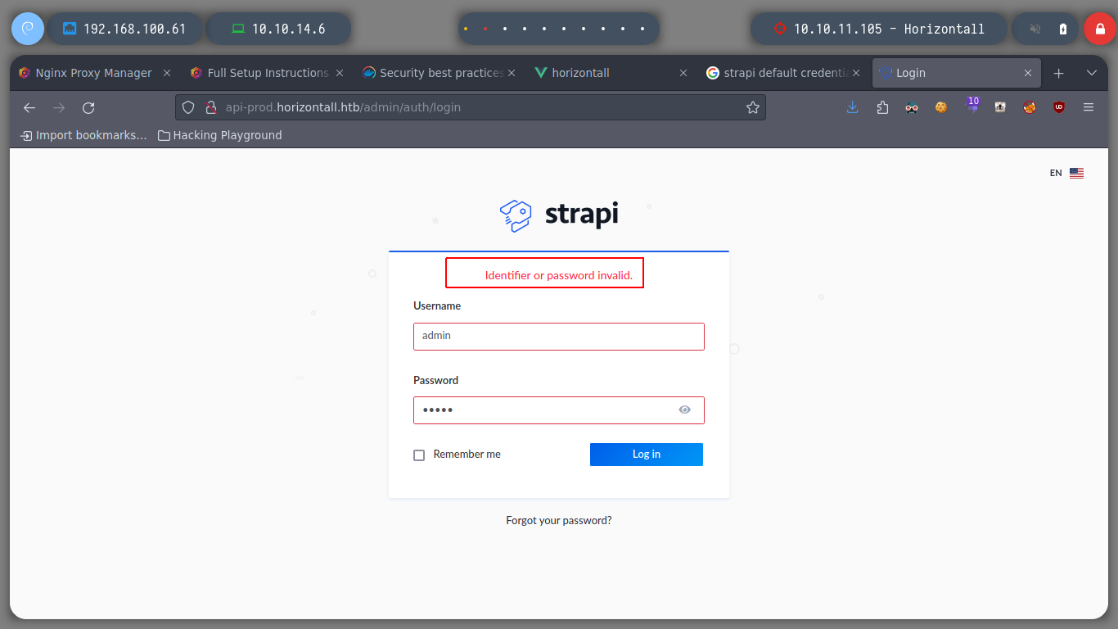Open the Hacking Playground bookmarks folder
This screenshot has width=1118, height=629.
[220, 135]
